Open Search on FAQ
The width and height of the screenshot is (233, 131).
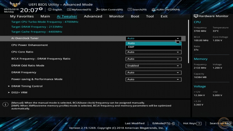220,123
